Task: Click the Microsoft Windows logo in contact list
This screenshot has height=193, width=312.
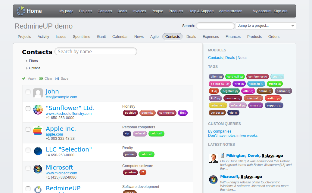Action: [38, 169]
